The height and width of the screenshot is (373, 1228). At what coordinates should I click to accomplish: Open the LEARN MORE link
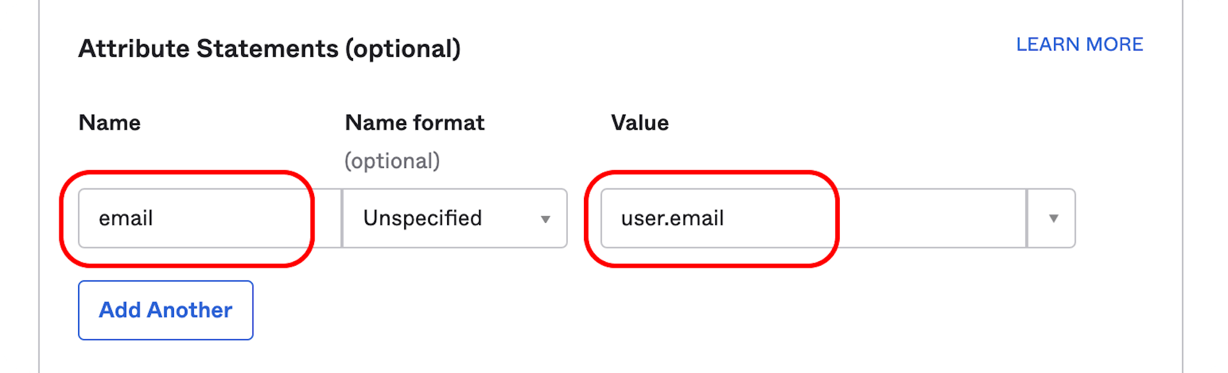1080,44
